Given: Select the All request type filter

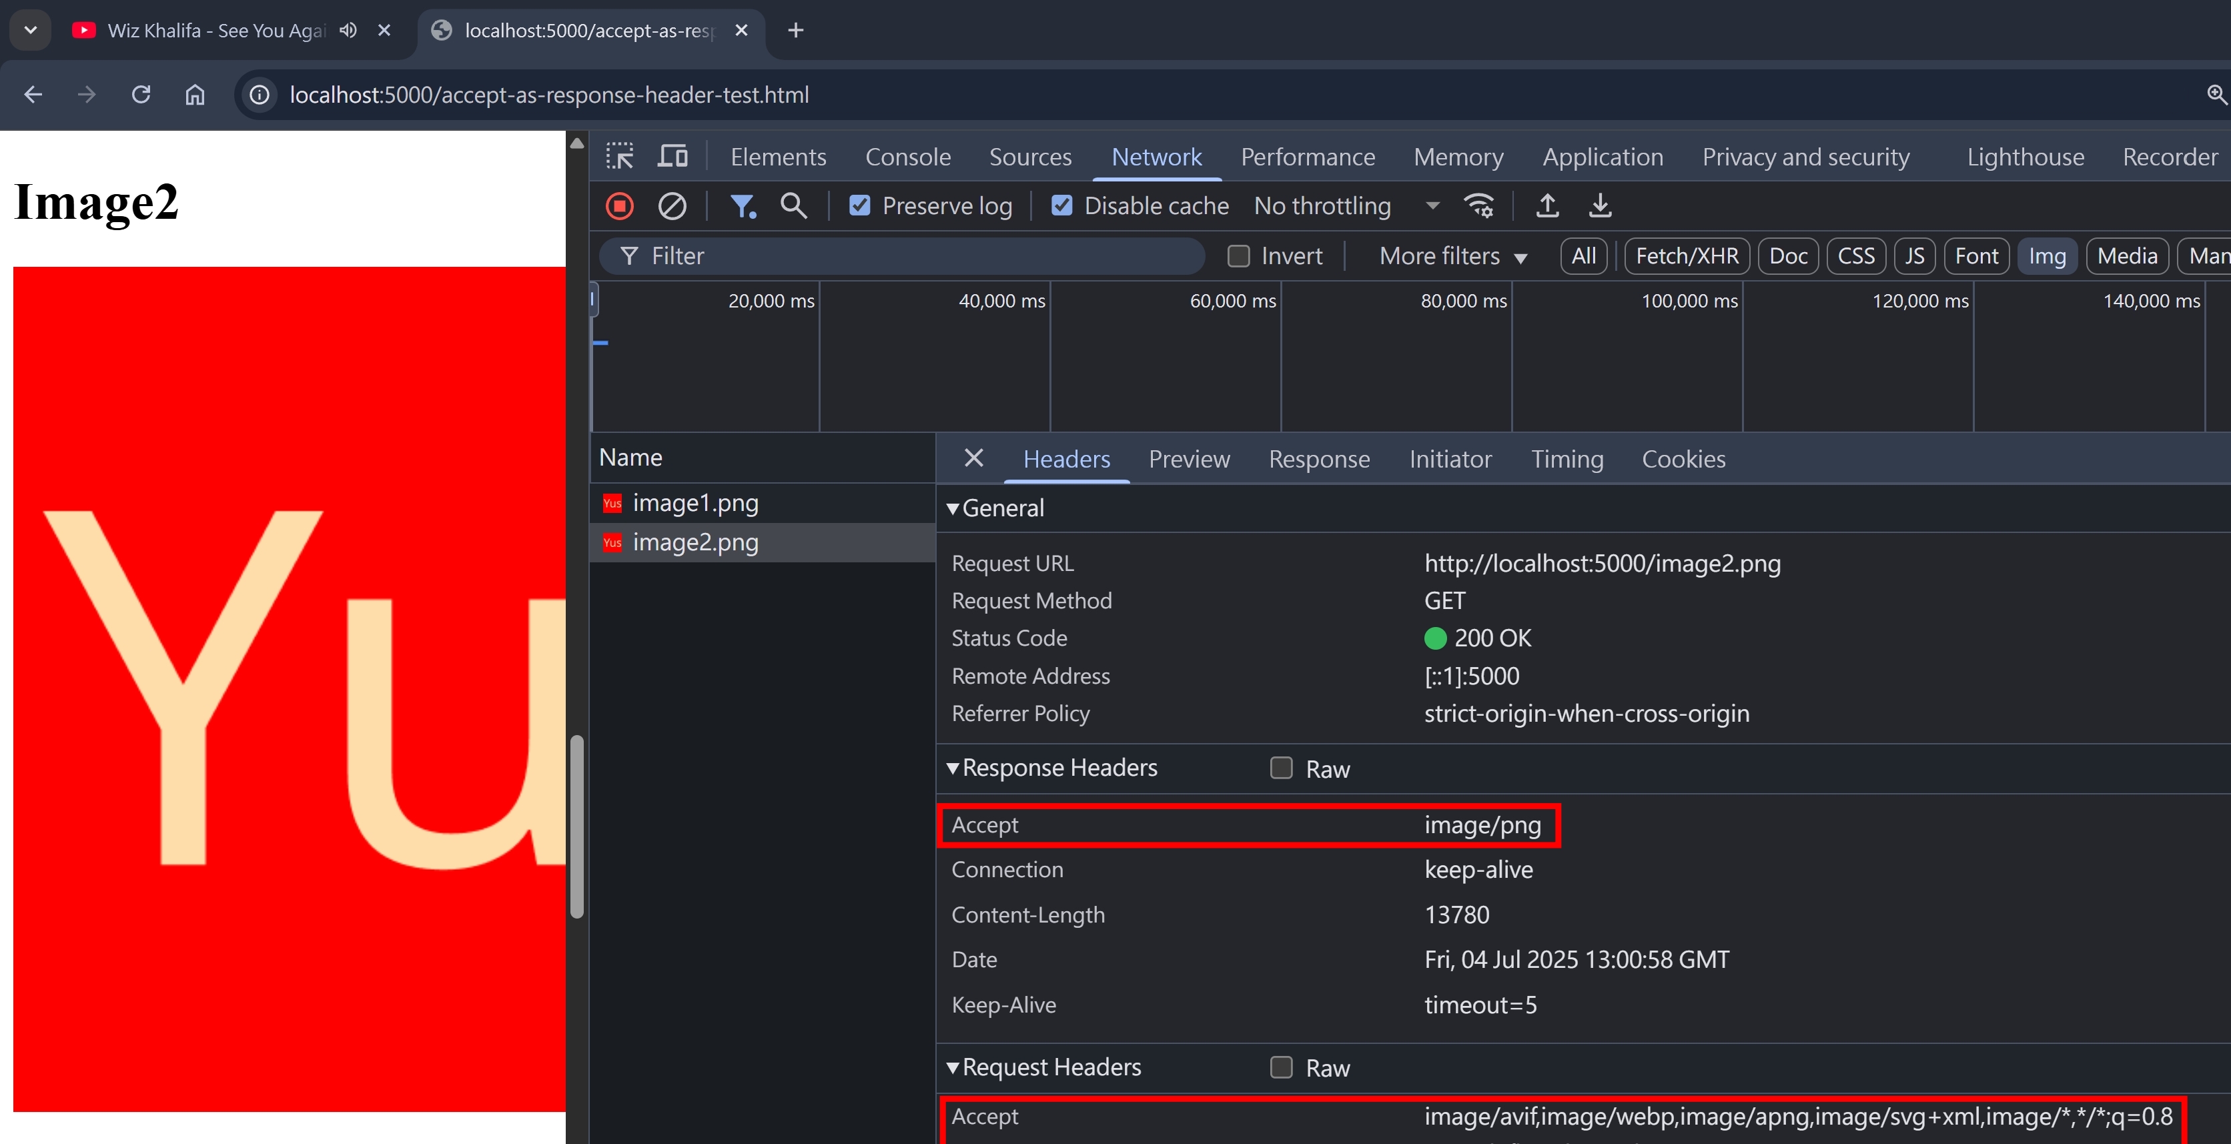Looking at the screenshot, I should click(x=1583, y=256).
